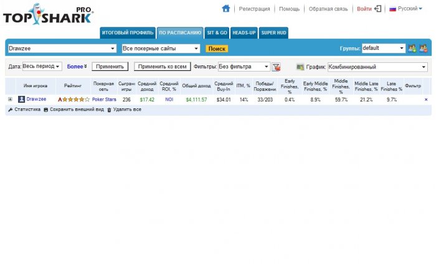This screenshot has height=264, width=436.
Task: Open the Drawzee player link
Action: (x=36, y=99)
